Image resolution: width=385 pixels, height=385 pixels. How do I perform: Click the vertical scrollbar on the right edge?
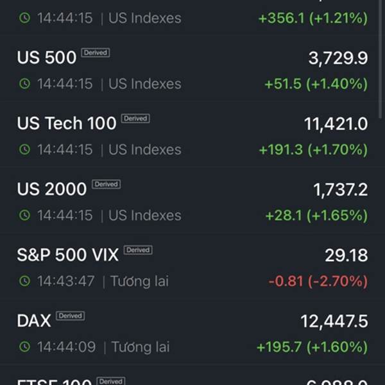(381, 58)
